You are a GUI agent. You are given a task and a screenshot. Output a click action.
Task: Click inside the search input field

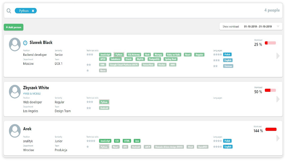pos(145,11)
